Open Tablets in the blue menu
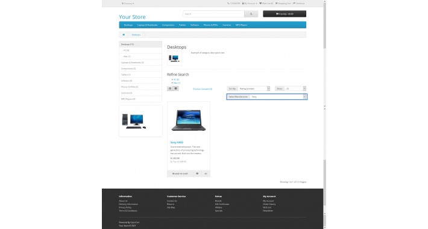This screenshot has width=428, height=229. [x=182, y=25]
